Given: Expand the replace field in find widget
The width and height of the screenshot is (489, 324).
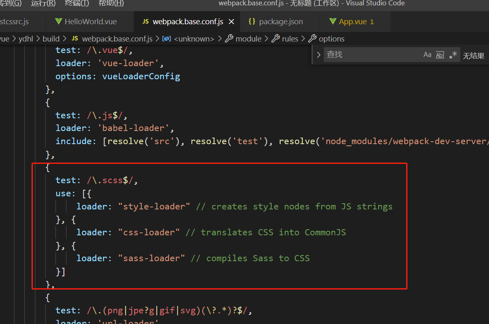Looking at the screenshot, I should point(318,55).
